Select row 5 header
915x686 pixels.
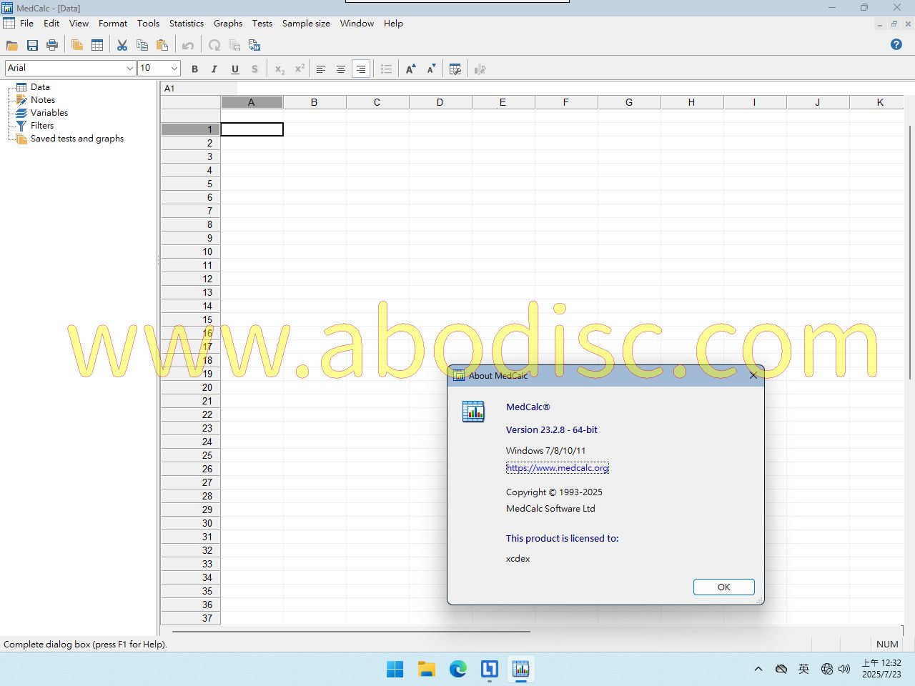pyautogui.click(x=190, y=184)
